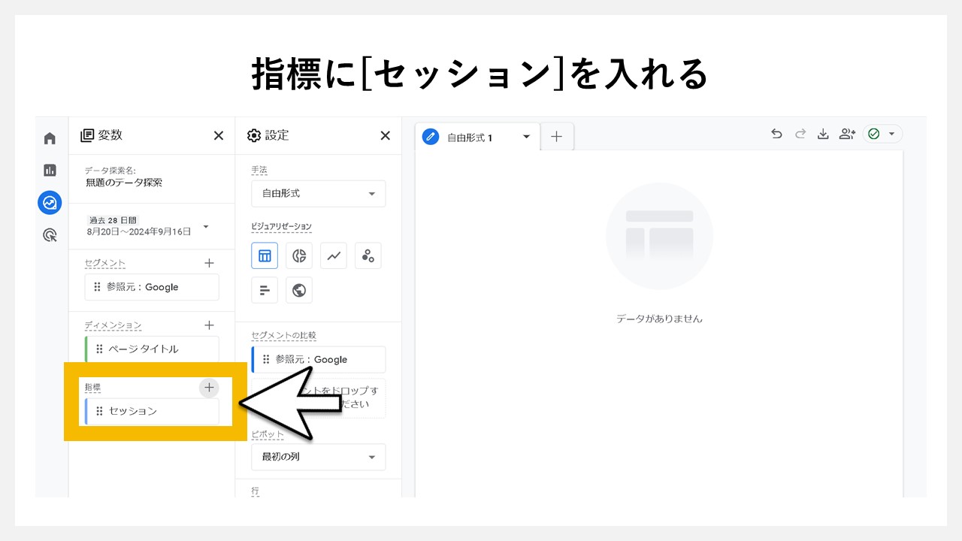Open the Reports icon in left navigation
This screenshot has width=962, height=541.
pos(50,170)
